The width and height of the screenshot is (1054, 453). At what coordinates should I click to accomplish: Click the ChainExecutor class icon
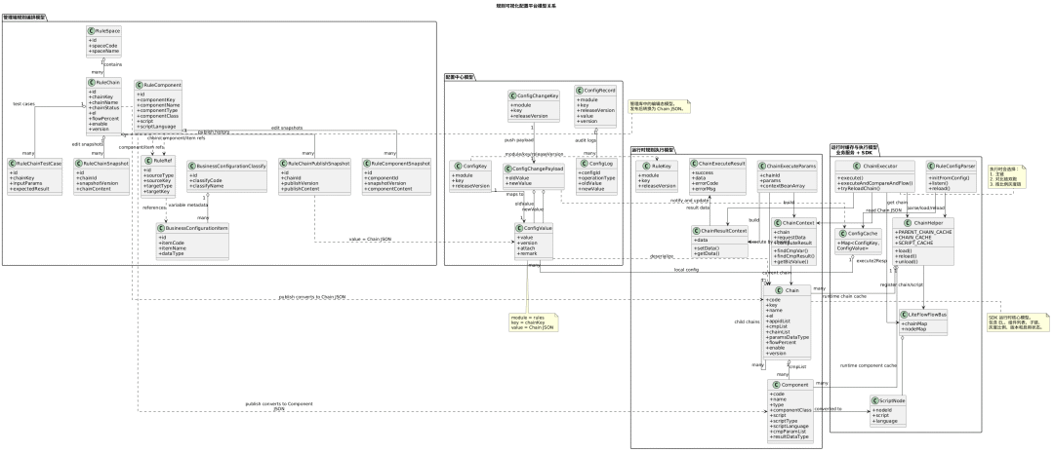(x=857, y=166)
